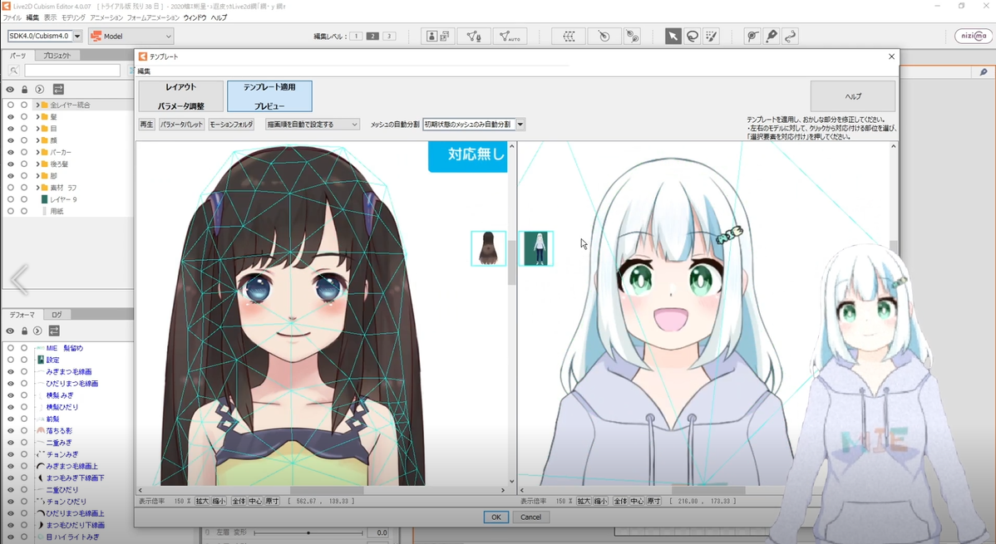Select the dark-haired template model thumbnail
Viewport: 996px width, 544px height.
coord(489,248)
